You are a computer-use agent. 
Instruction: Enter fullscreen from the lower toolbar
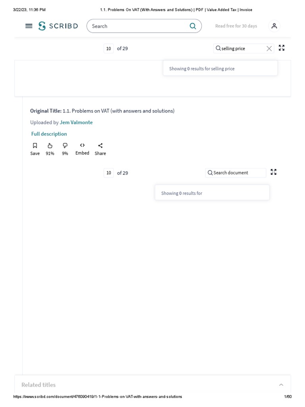coord(274,172)
